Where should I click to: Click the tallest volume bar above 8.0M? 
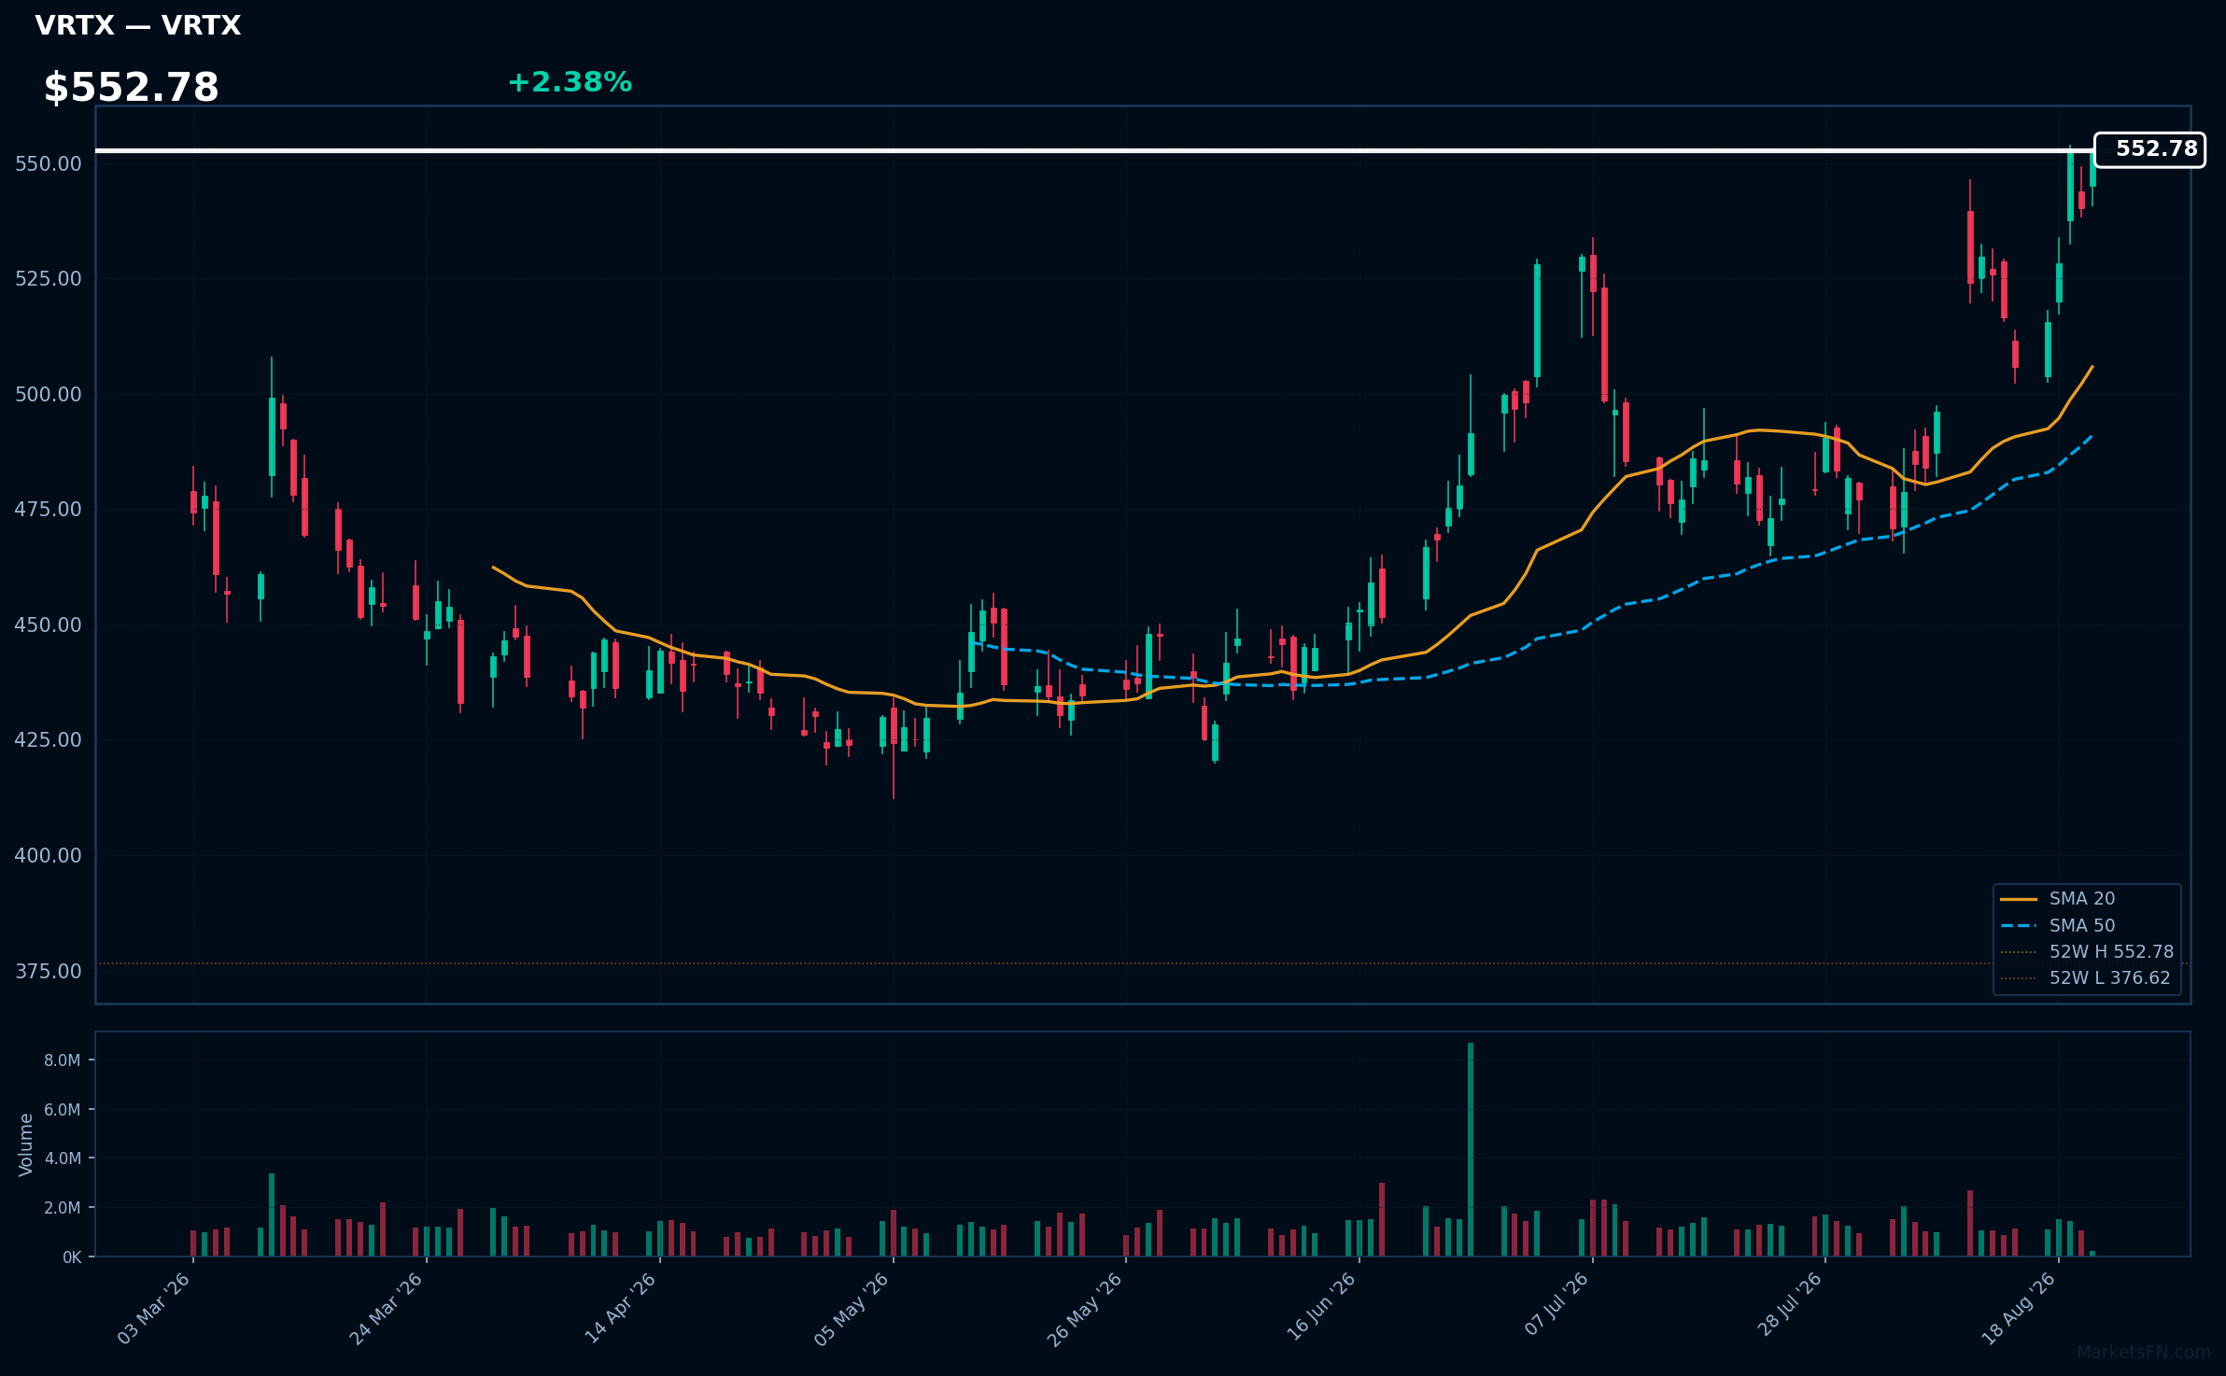click(x=1471, y=1149)
